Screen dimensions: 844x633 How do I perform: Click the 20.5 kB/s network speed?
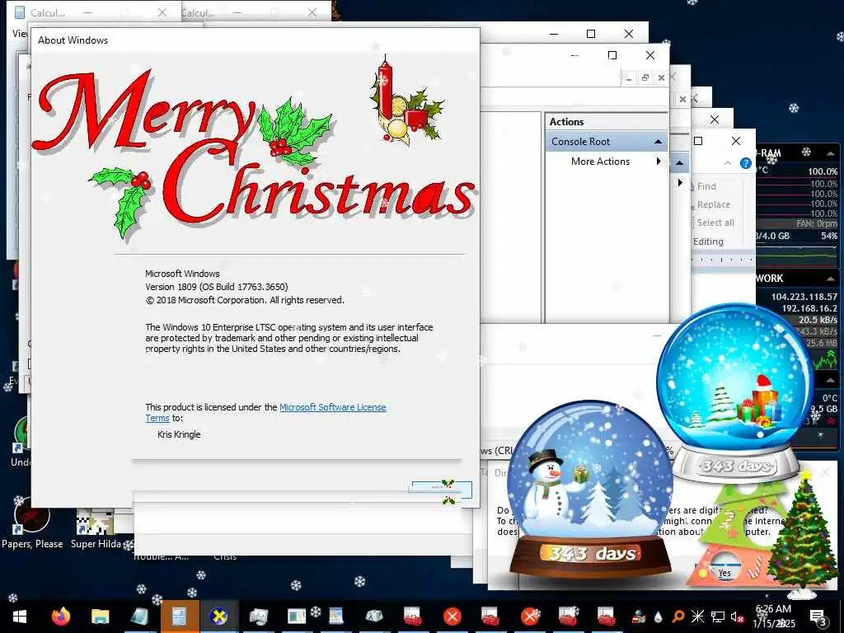click(x=818, y=320)
